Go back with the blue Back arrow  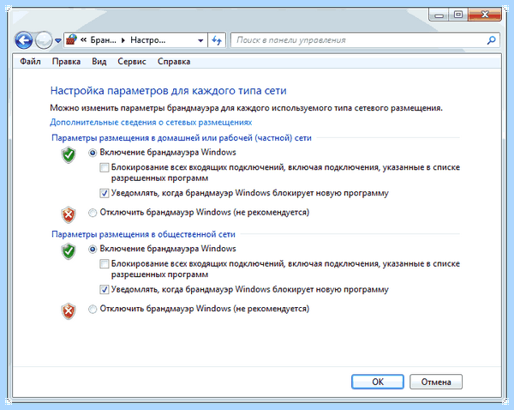(x=24, y=40)
